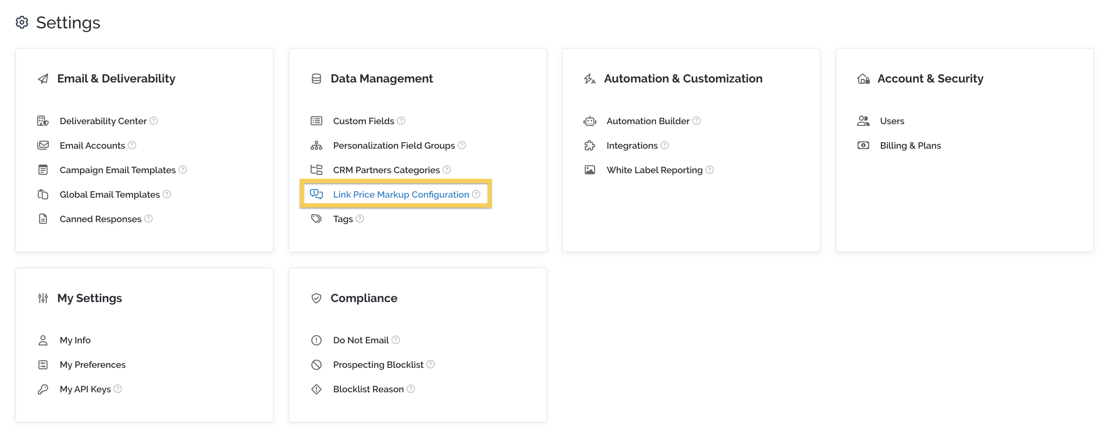Click the Tags label icon
This screenshot has width=1105, height=440.
point(316,219)
